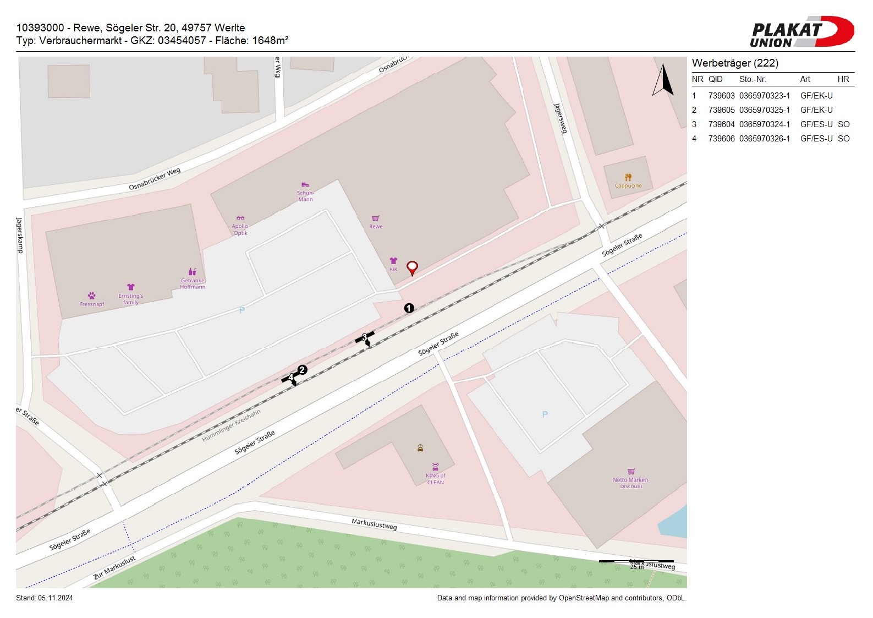Click the KING of CLEAN car wash icon
The height and width of the screenshot is (618, 873).
435,467
